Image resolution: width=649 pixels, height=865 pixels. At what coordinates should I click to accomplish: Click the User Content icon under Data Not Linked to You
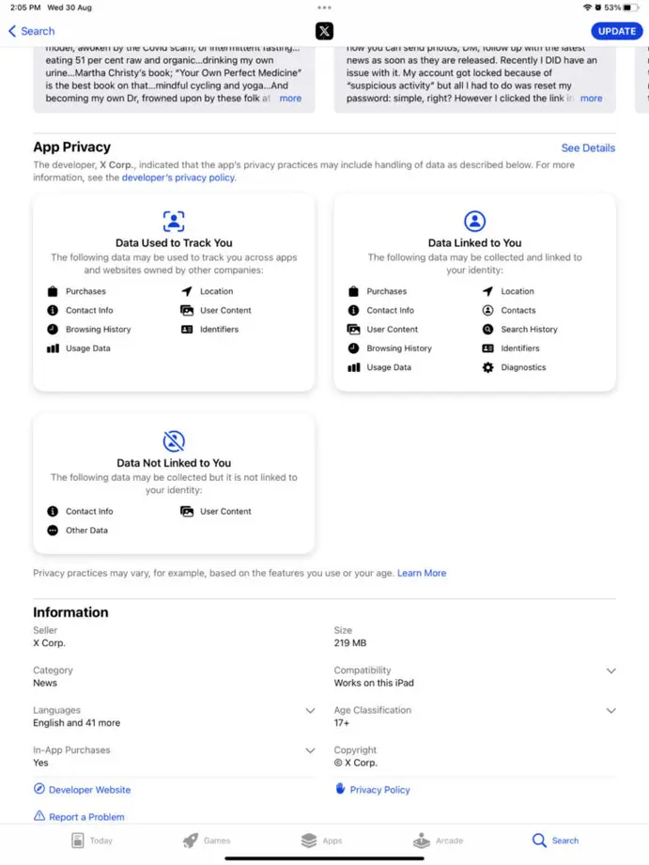185,511
